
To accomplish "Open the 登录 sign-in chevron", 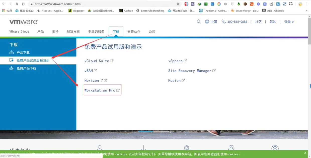I will [294, 22].
